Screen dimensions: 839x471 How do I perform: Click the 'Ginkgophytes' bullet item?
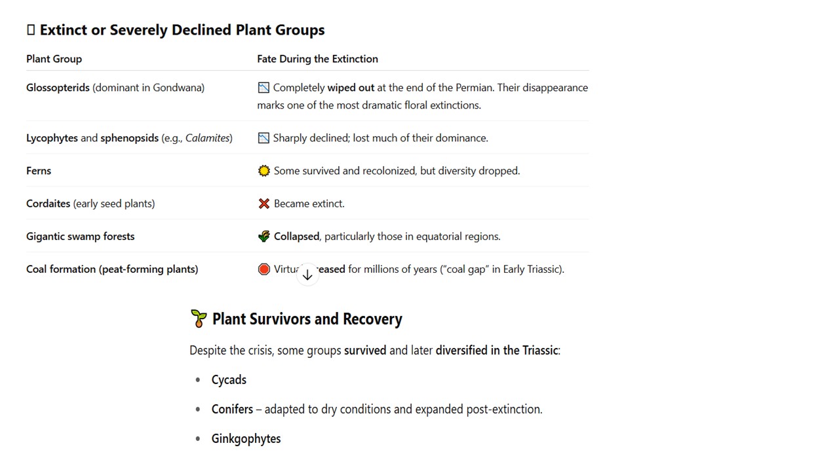(246, 439)
